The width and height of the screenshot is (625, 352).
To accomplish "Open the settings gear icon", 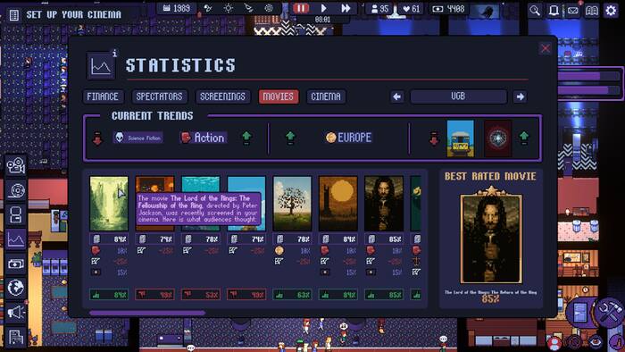I will [x=611, y=11].
